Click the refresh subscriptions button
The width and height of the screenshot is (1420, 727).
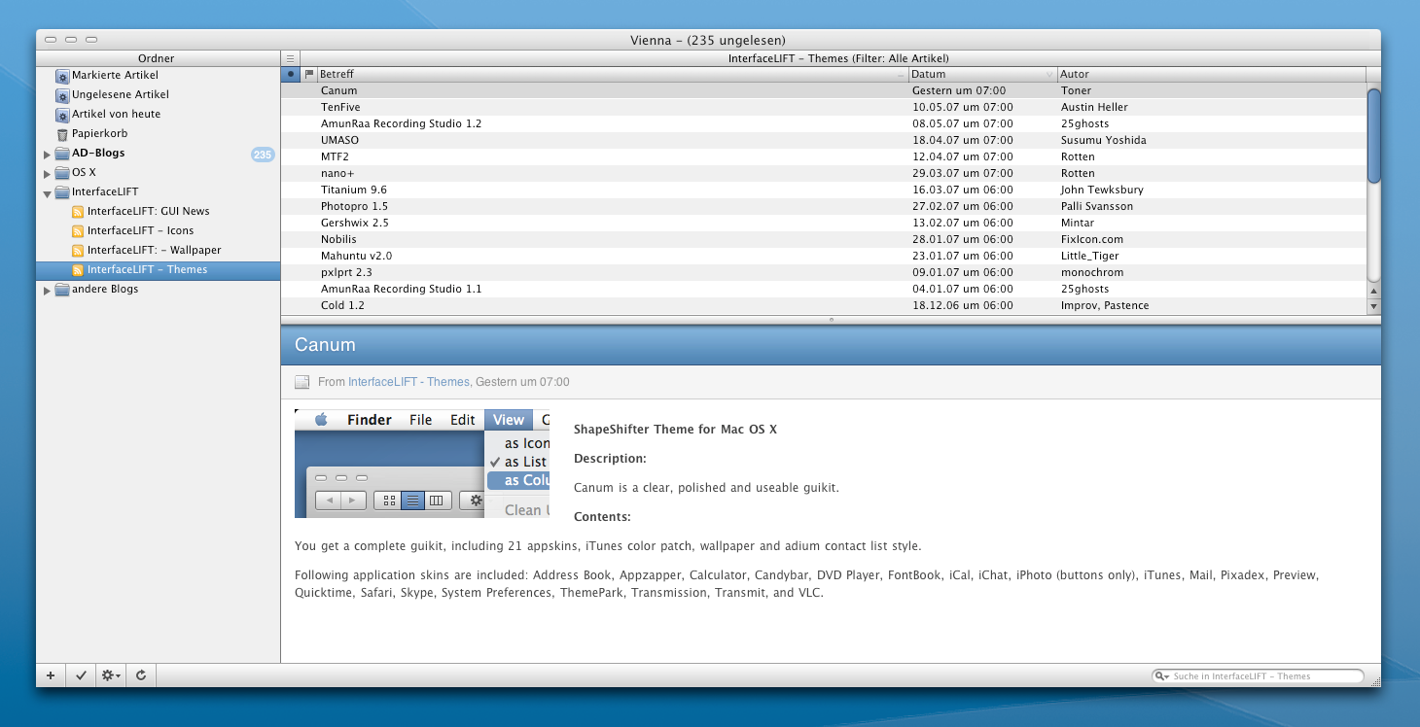point(141,675)
